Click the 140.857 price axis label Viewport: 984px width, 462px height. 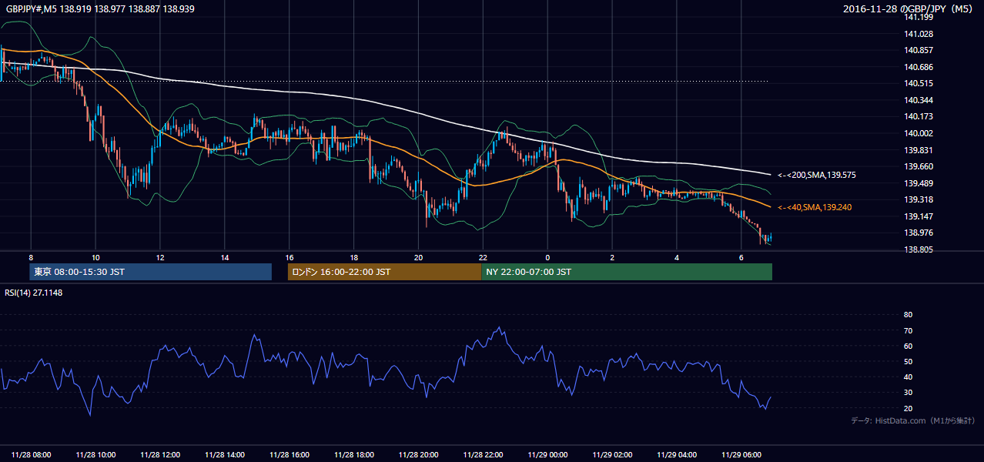pyautogui.click(x=919, y=50)
